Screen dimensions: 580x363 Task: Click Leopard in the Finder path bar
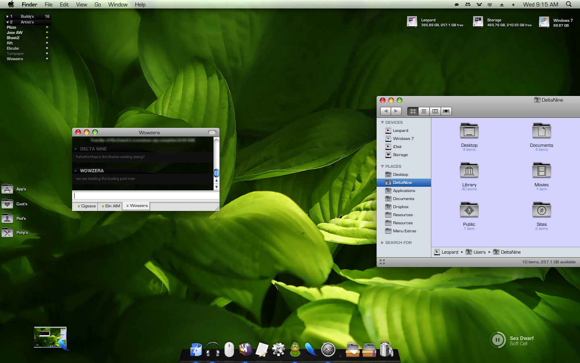[446, 252]
